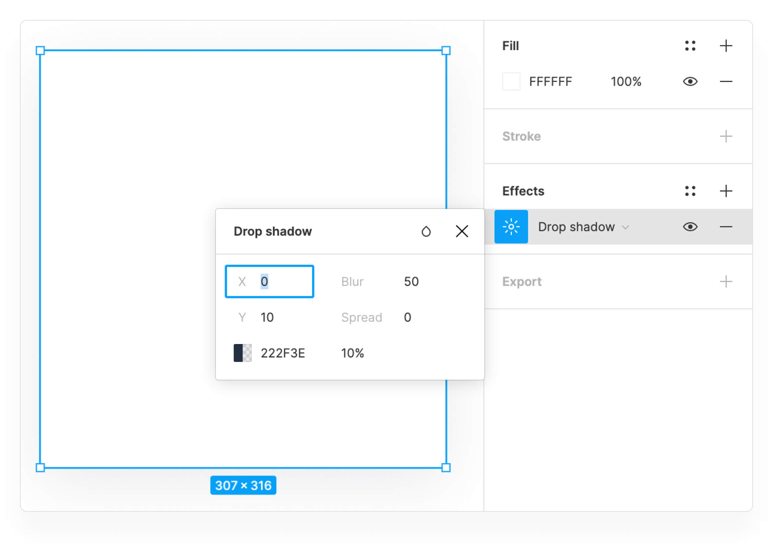
Task: Remove the Drop shadow effect
Action: pos(726,227)
